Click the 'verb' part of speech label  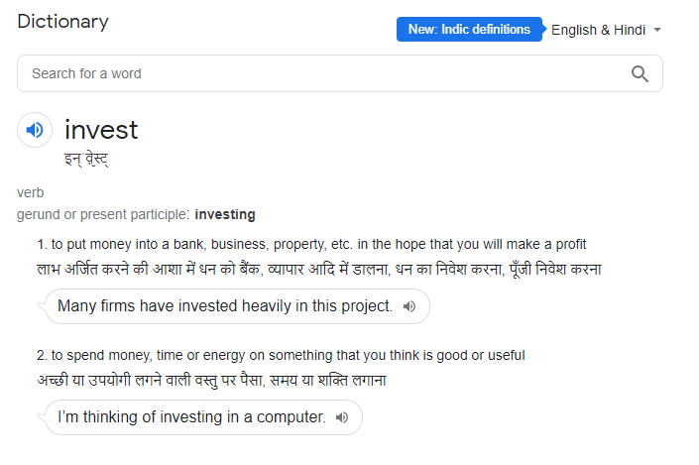click(31, 192)
